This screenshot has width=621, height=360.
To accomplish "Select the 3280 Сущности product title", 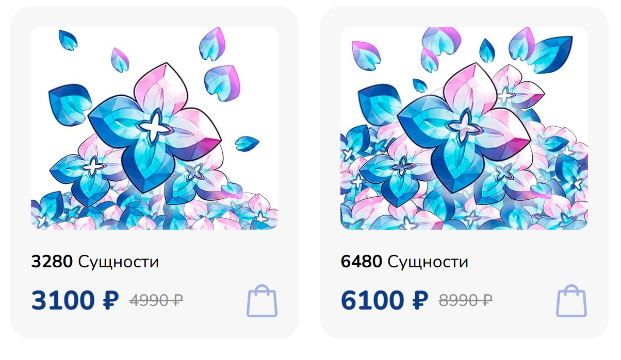I will click(x=95, y=262).
